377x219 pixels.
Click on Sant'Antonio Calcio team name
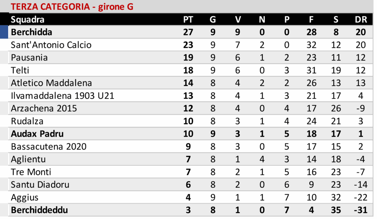(51, 45)
